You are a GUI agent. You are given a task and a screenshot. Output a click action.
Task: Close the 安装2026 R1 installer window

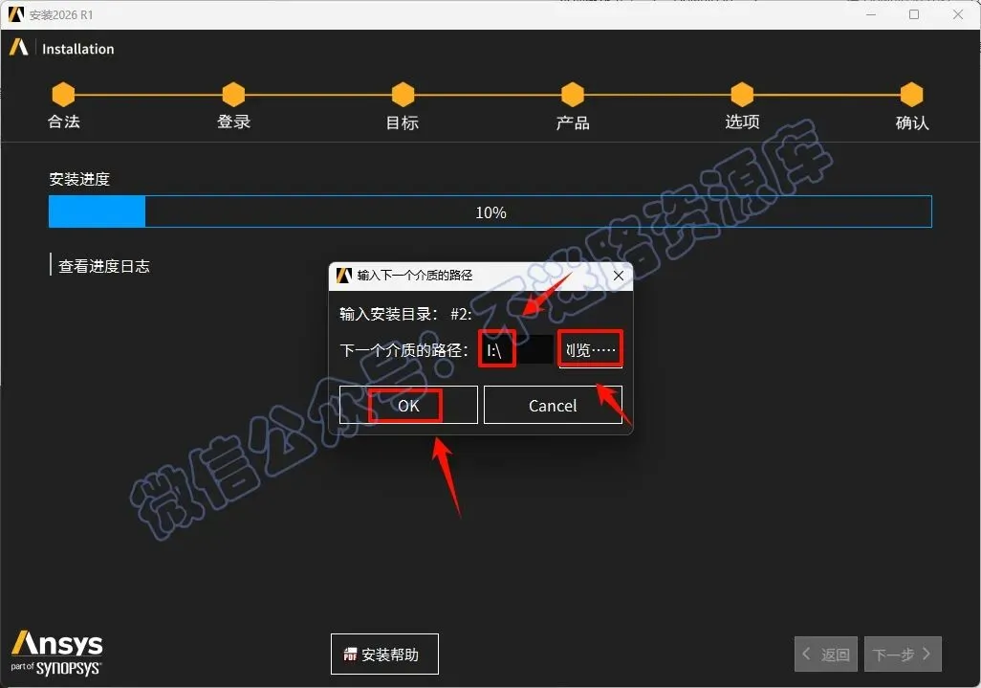point(958,13)
